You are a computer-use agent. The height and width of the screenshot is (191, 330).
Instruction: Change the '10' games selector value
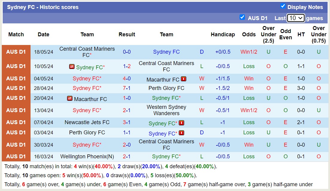(x=296, y=18)
